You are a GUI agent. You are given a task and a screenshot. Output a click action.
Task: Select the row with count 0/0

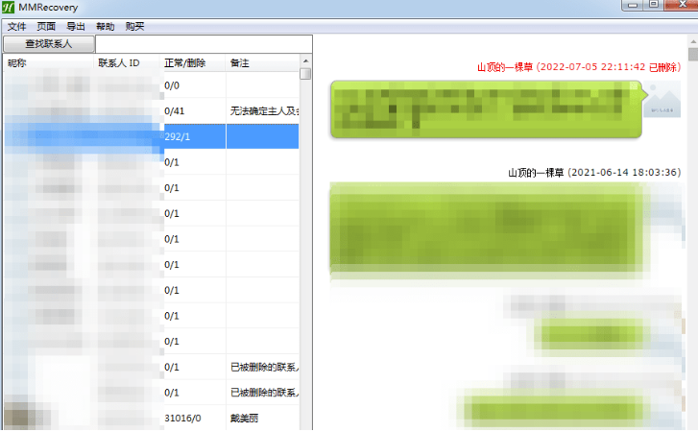coord(152,85)
